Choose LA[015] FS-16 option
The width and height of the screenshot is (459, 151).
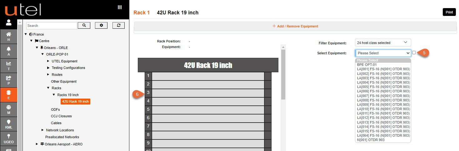(383, 131)
